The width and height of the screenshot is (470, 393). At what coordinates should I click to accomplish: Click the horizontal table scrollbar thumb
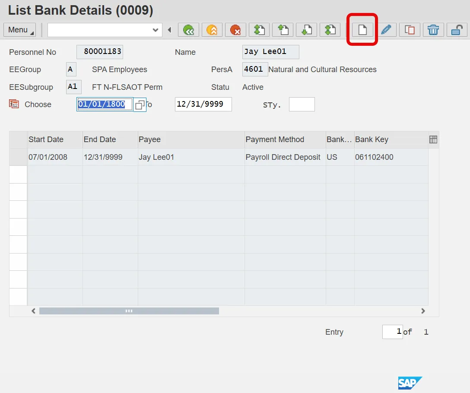(x=129, y=311)
